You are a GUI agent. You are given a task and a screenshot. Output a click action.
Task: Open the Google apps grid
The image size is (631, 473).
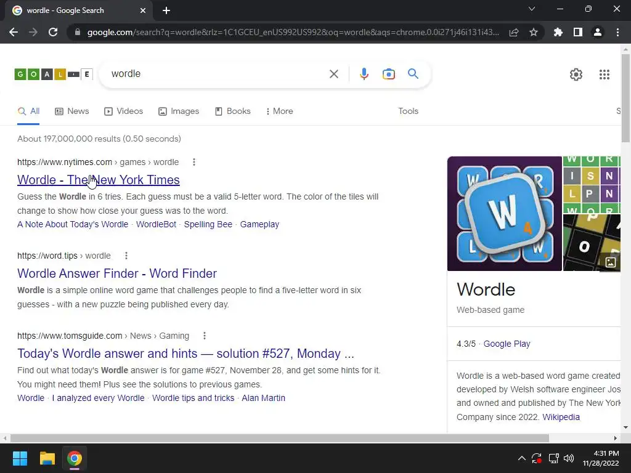coord(604,75)
